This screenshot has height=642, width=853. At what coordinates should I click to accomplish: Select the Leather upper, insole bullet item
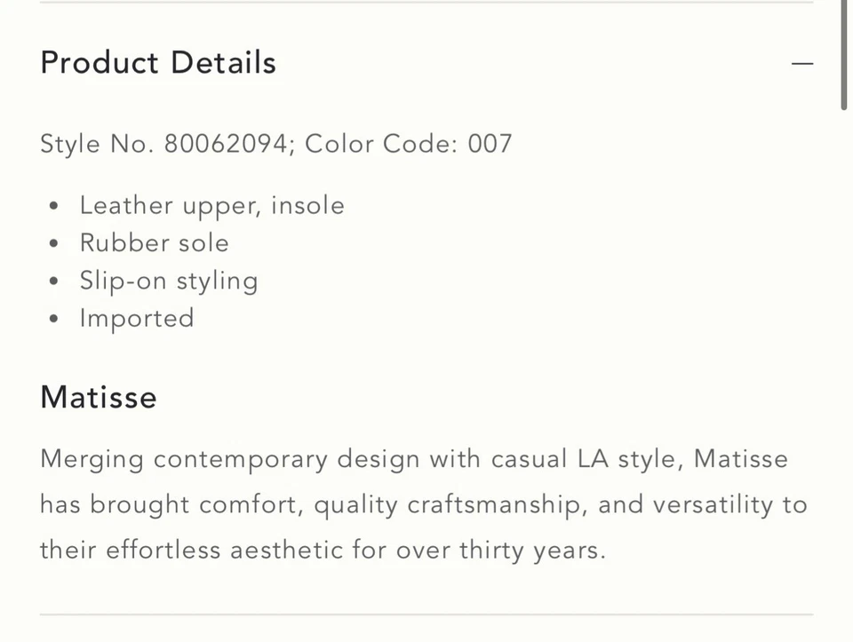(211, 205)
